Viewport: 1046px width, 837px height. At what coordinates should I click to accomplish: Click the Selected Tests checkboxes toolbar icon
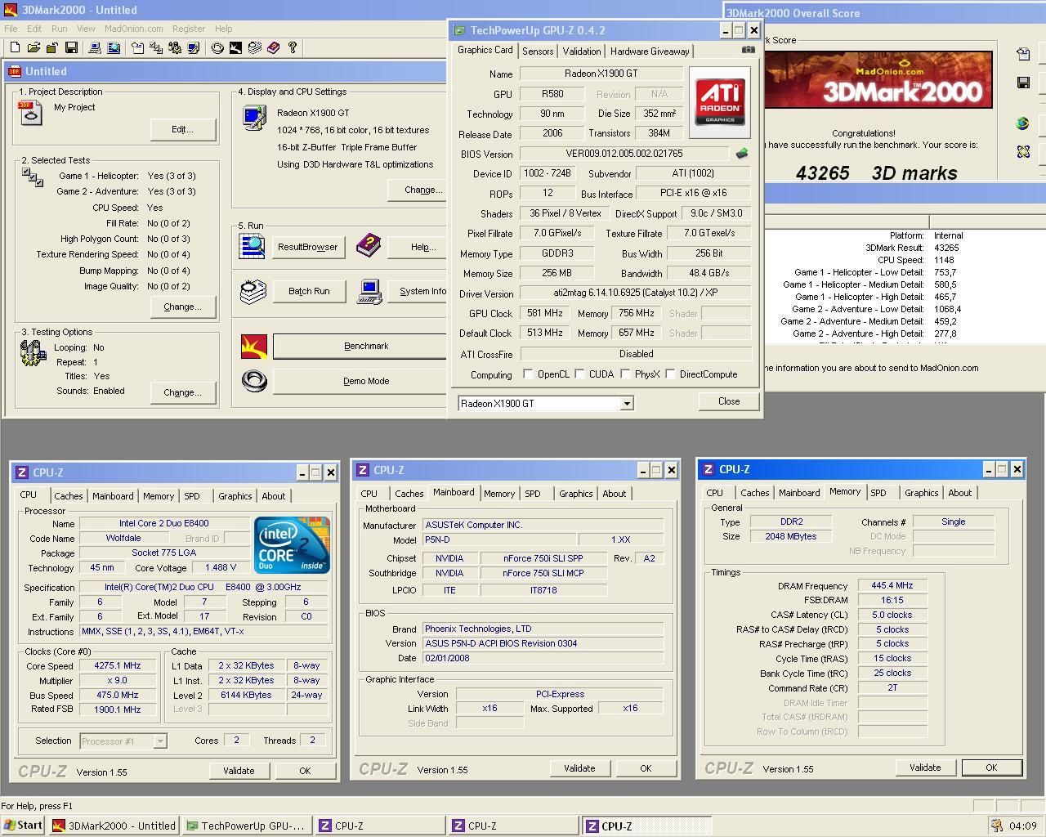click(156, 48)
